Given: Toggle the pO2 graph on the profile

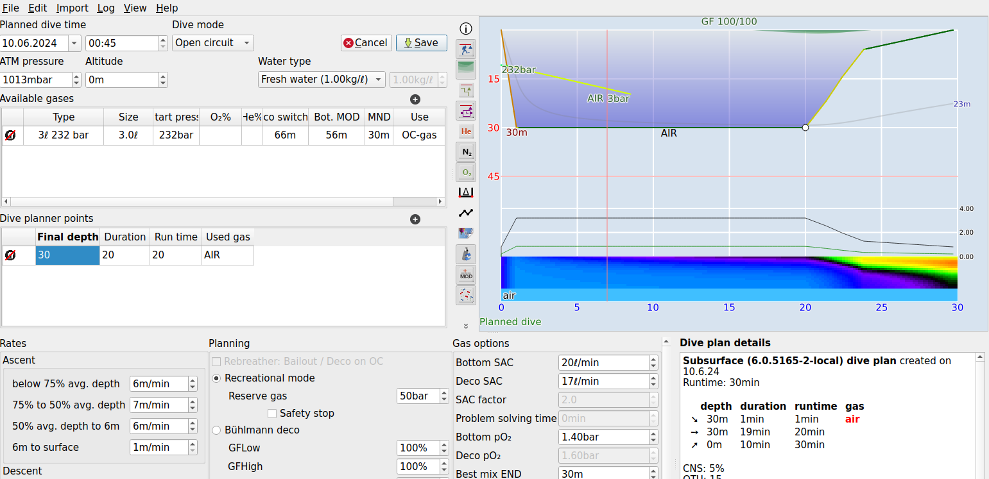Looking at the screenshot, I should click(466, 172).
